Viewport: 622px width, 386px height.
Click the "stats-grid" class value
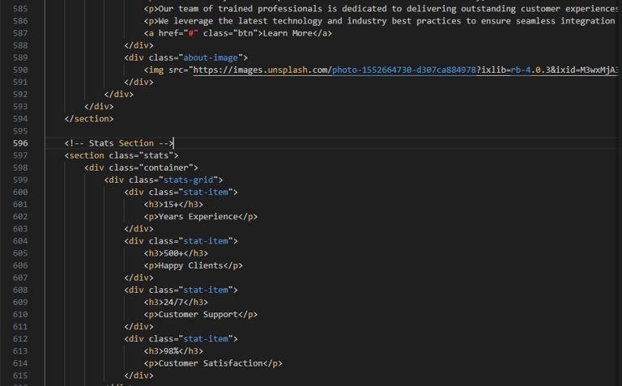point(189,180)
